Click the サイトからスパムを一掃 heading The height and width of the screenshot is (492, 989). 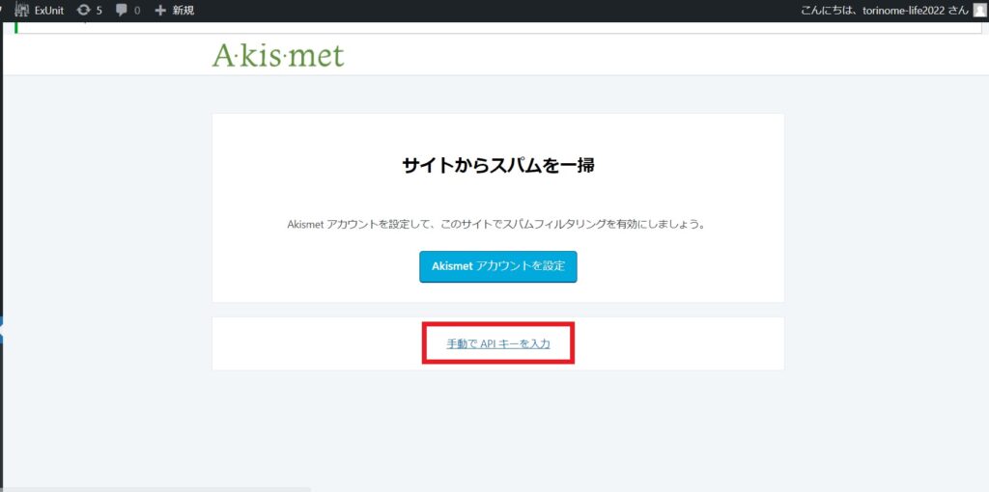point(498,166)
